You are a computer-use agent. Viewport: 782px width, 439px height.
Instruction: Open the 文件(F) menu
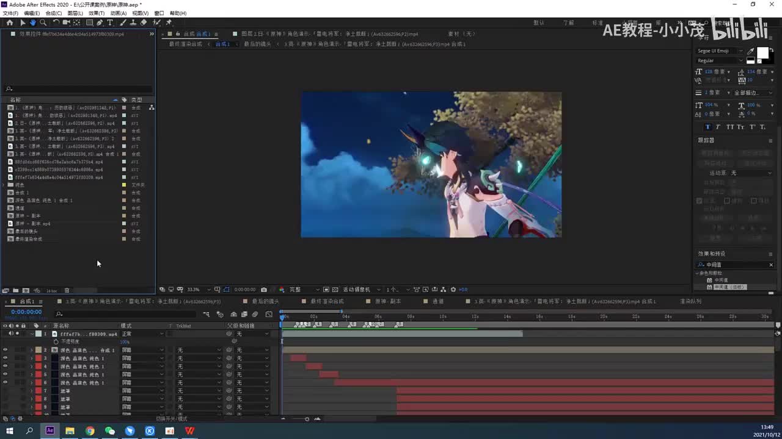(10, 13)
